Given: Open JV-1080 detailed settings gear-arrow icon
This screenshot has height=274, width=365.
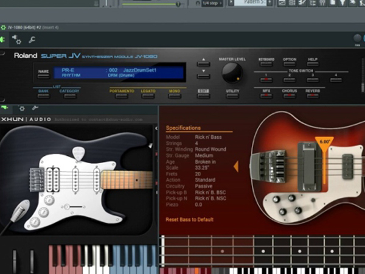Looking at the screenshot, I should [x=16, y=40].
